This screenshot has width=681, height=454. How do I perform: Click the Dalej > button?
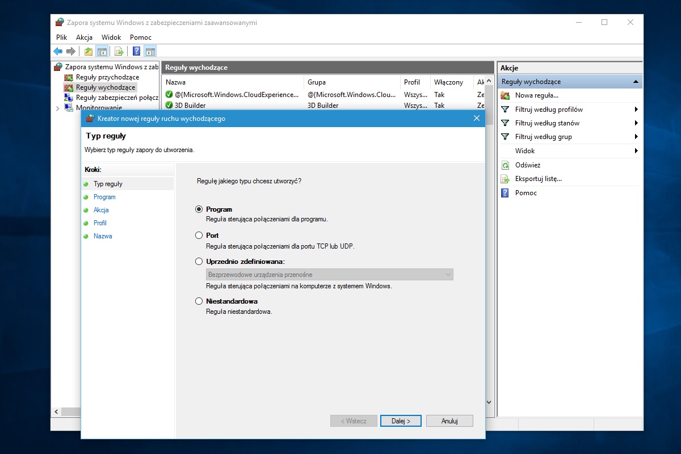coord(401,421)
